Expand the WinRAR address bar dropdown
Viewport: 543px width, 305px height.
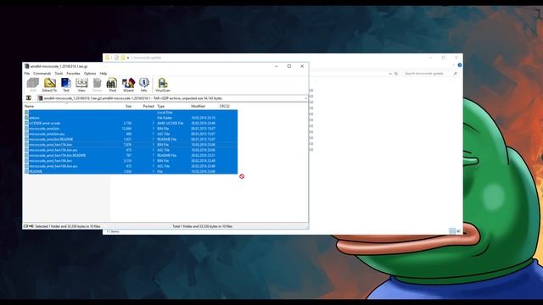click(305, 98)
